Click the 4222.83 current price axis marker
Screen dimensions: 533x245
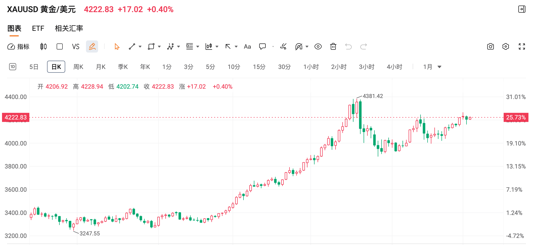coord(16,117)
